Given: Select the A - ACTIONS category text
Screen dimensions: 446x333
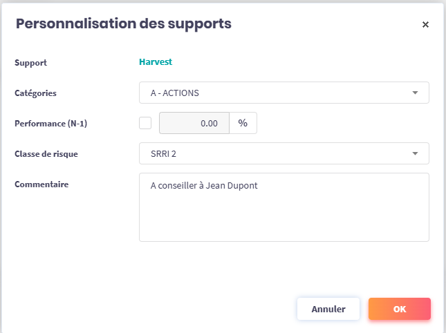Looking at the screenshot, I should pyautogui.click(x=175, y=93).
